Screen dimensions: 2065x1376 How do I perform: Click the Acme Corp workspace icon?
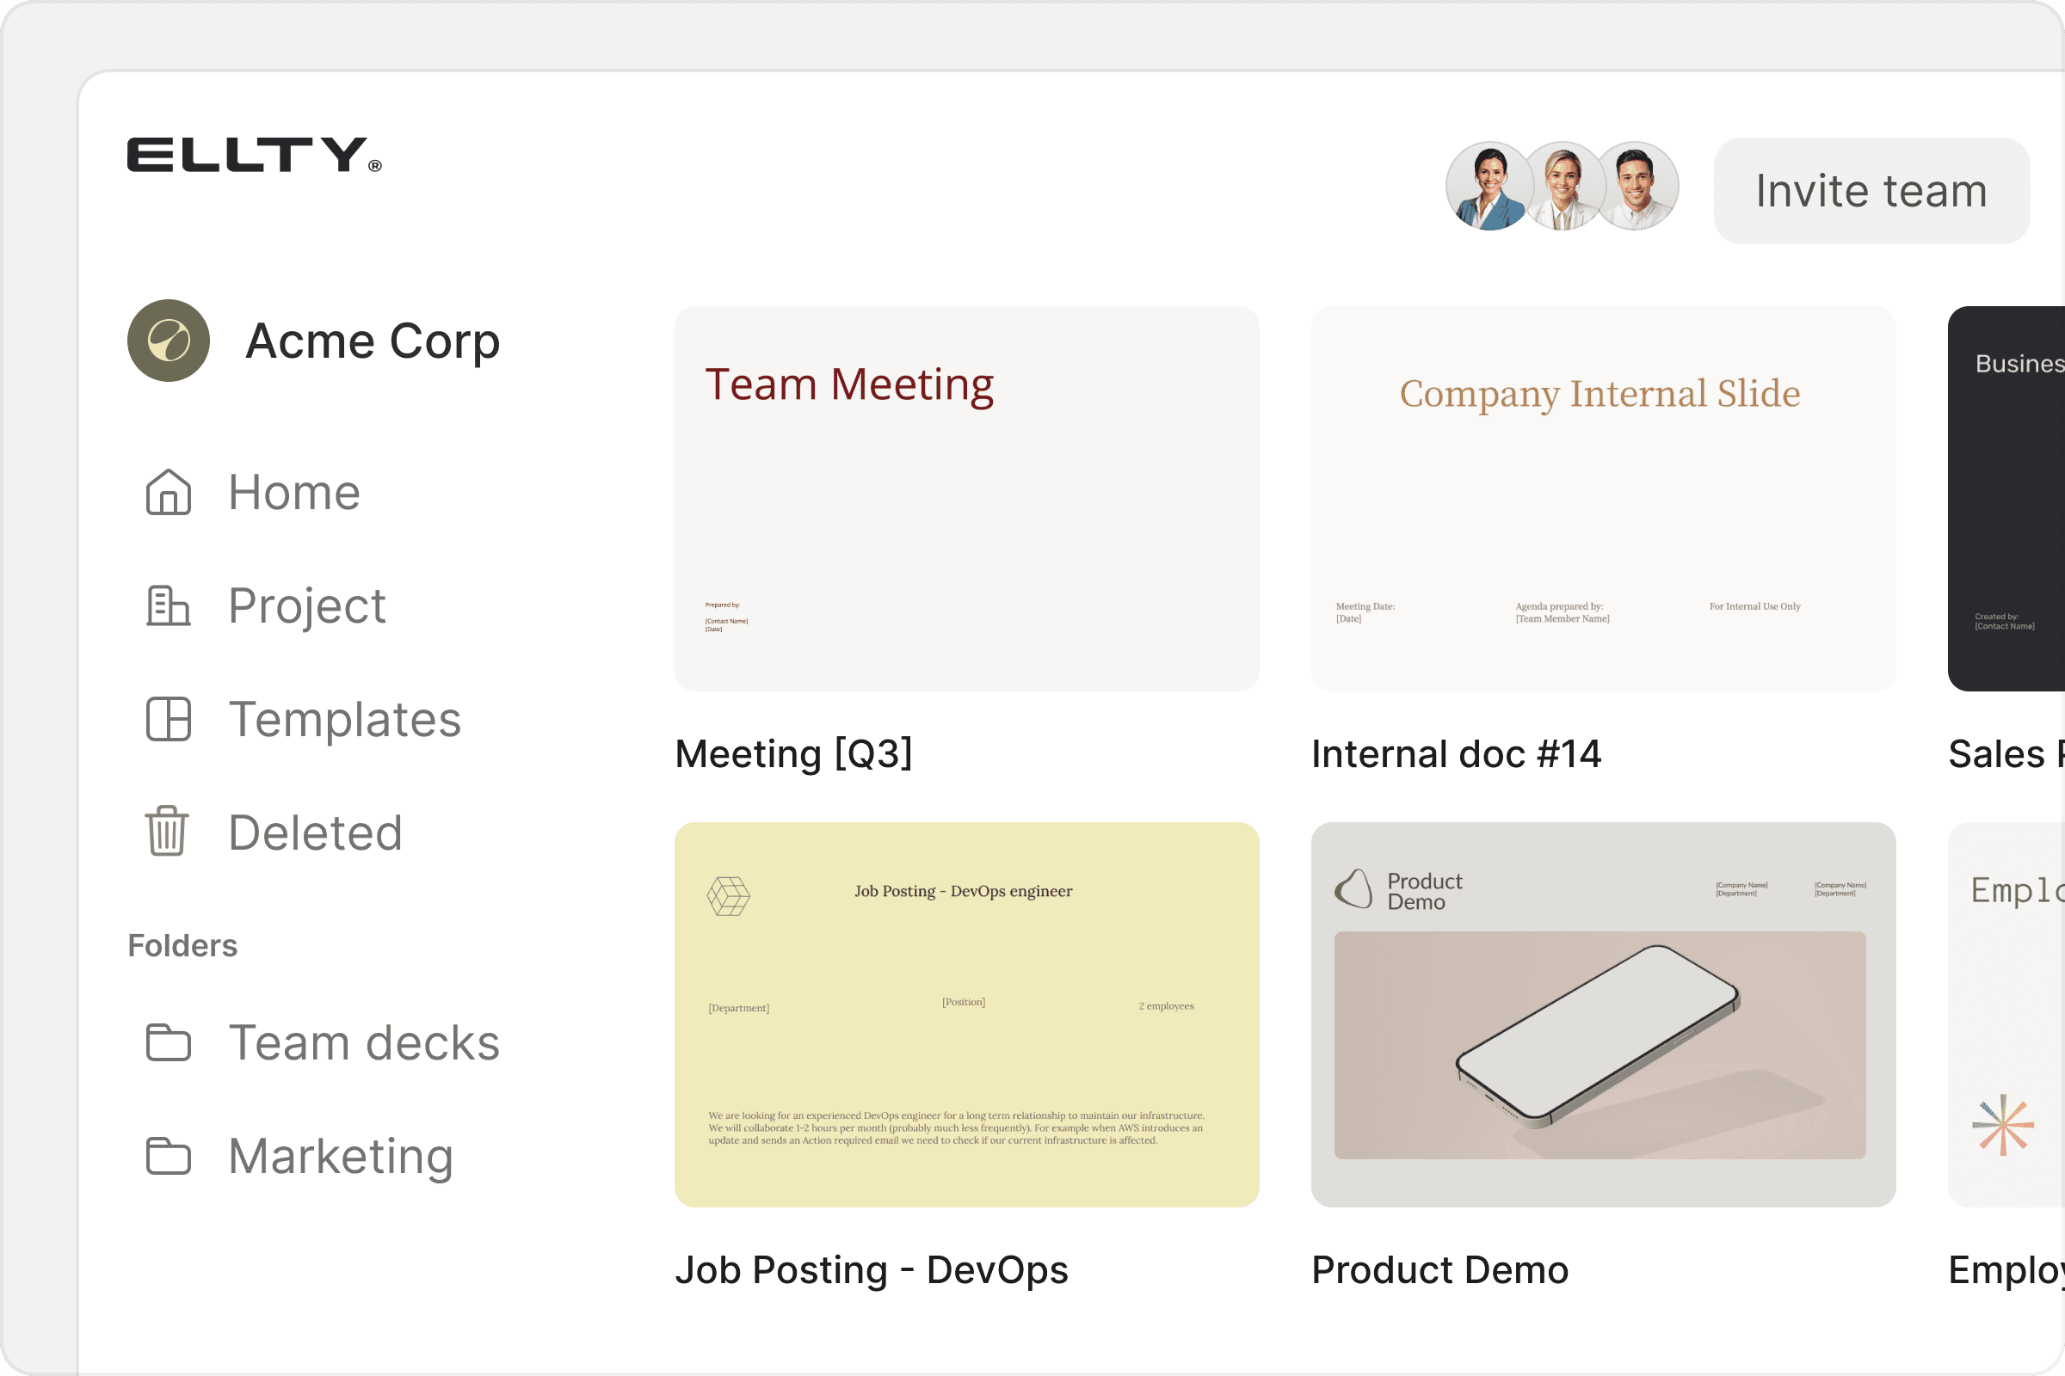(x=169, y=341)
